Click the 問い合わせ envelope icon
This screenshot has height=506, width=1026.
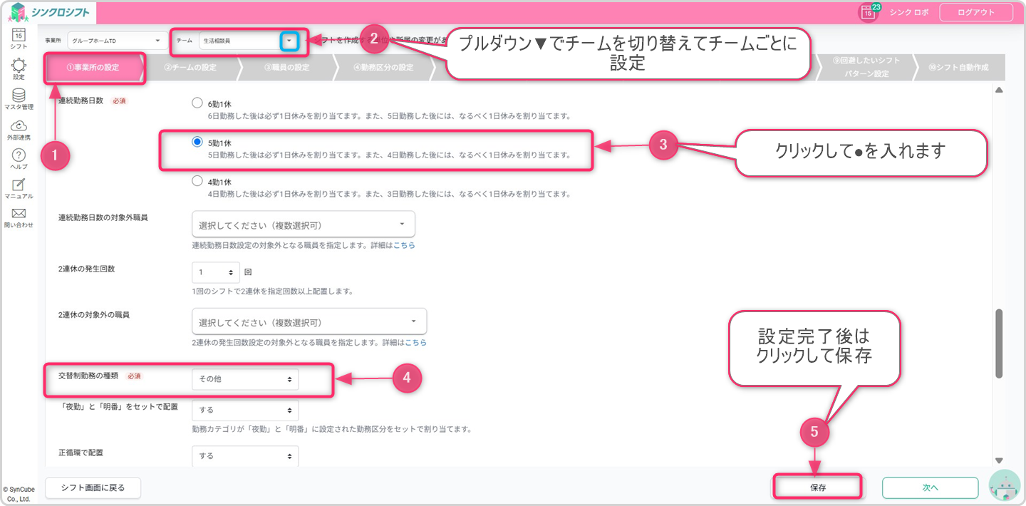19,215
